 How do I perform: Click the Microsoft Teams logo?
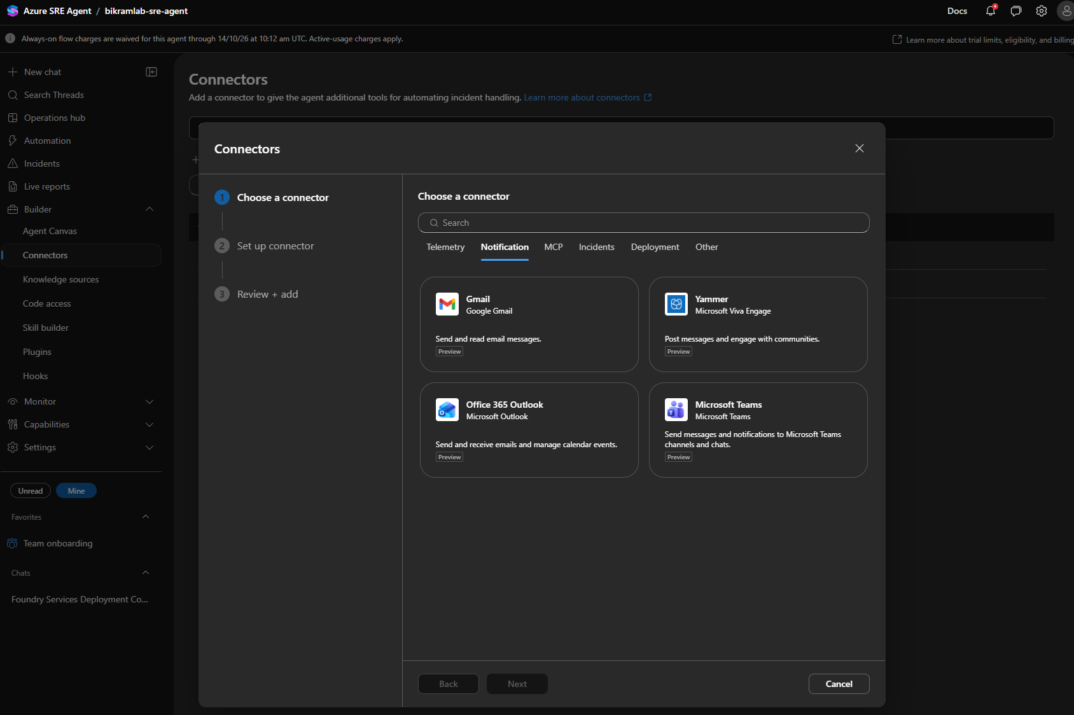[676, 410]
